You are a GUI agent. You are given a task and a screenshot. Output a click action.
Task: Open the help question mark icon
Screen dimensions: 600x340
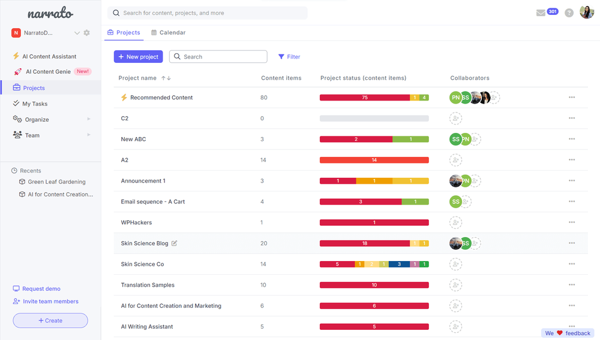click(x=569, y=13)
